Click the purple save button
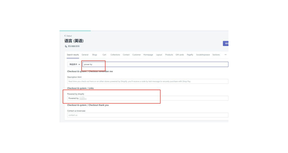288x153 pixels. pyautogui.click(x=225, y=44)
